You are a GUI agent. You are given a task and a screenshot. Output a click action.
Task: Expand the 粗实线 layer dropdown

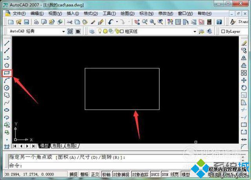pyautogui.click(x=195, y=31)
